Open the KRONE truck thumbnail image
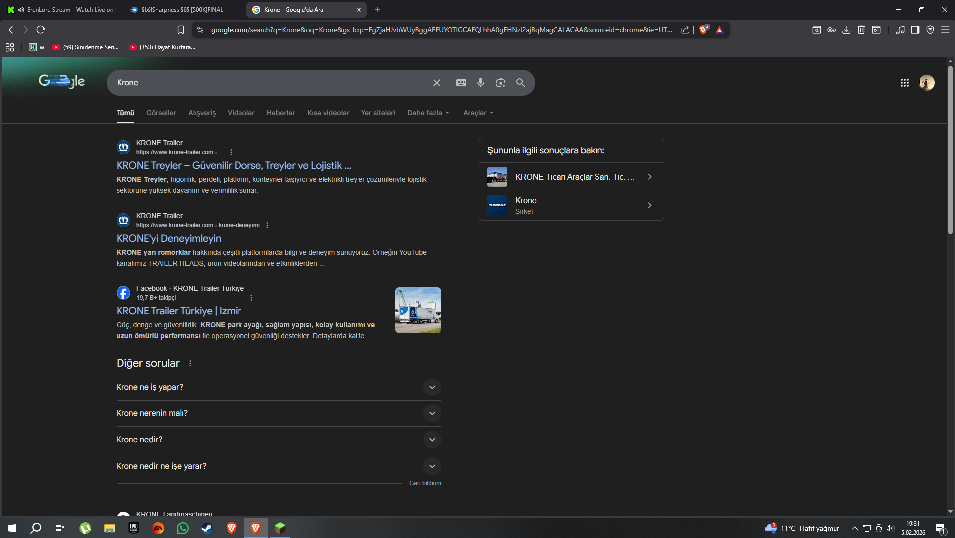This screenshot has width=955, height=538. (418, 310)
